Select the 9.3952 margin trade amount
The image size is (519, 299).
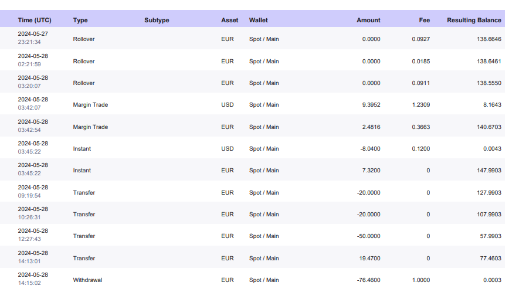coord(370,105)
